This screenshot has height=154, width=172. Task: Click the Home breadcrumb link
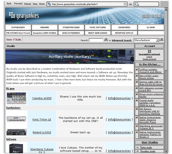click(9, 39)
